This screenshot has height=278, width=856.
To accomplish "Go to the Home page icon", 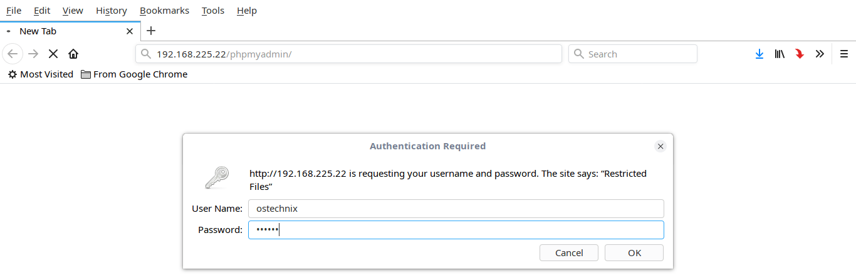I will pos(73,54).
